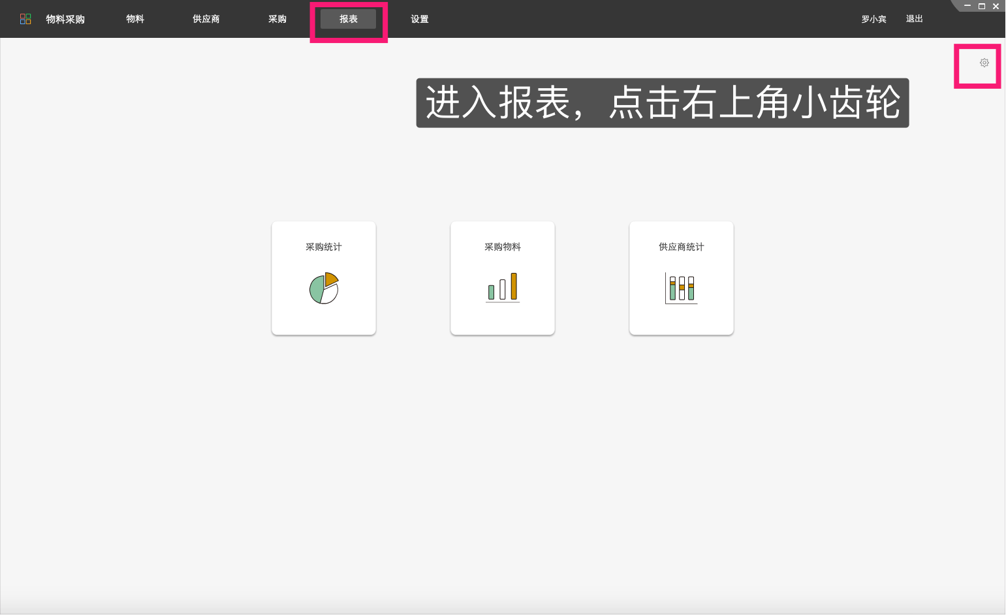
Task: Maximize the application window
Action: coord(981,6)
